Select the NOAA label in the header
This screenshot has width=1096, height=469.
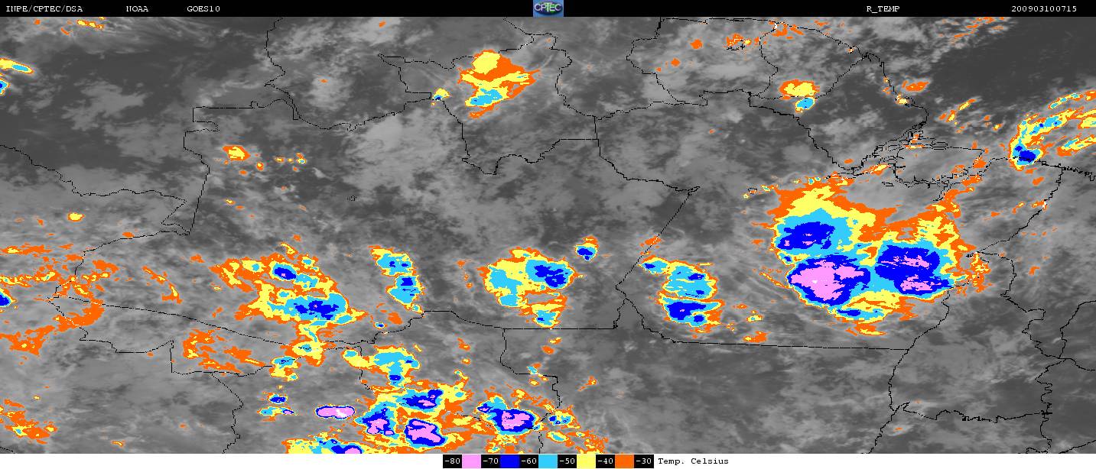click(x=138, y=8)
